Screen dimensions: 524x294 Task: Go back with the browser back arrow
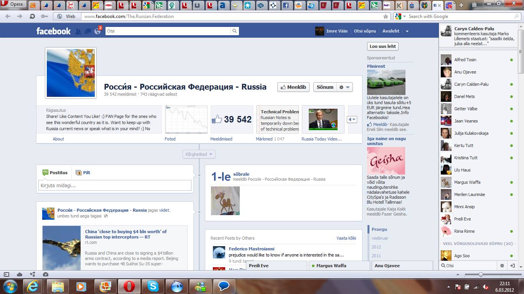tap(8, 16)
